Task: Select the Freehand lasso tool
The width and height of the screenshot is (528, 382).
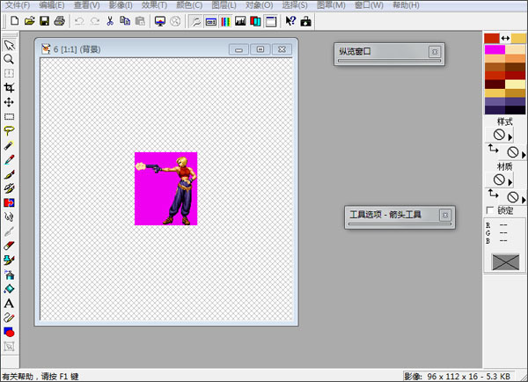Action: [9, 130]
